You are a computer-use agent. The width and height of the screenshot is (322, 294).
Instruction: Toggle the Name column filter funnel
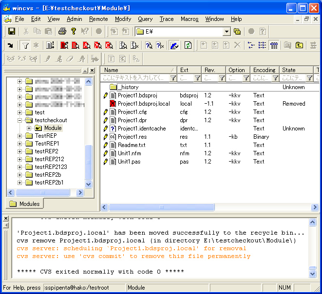(173, 78)
